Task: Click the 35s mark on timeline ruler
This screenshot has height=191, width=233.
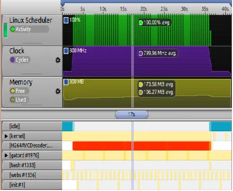Action: click(205, 9)
